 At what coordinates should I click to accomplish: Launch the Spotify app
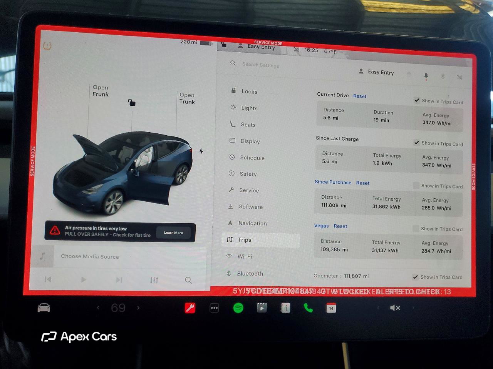pos(238,308)
